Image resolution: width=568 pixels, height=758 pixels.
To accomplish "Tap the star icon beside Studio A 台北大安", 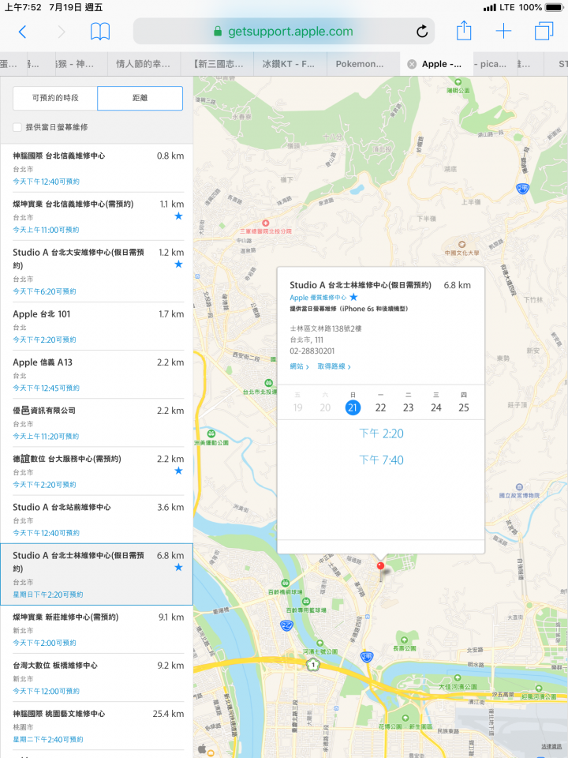I will tap(179, 264).
